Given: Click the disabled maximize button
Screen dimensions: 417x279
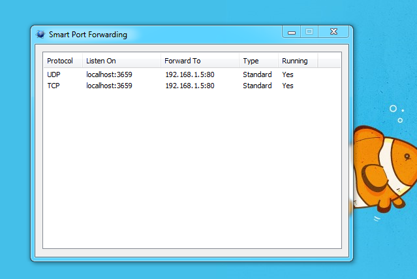Looking at the screenshot, I should click(309, 32).
